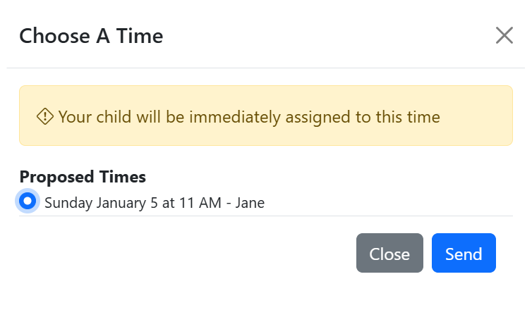The image size is (532, 310).
Task: Cancel the time choice using the Close button
Action: 389,253
